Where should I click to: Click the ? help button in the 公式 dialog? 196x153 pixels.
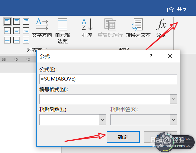[151, 56]
